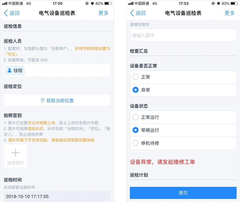Select the 异常 radio option
Screen dimensions: 240x202
point(183,90)
